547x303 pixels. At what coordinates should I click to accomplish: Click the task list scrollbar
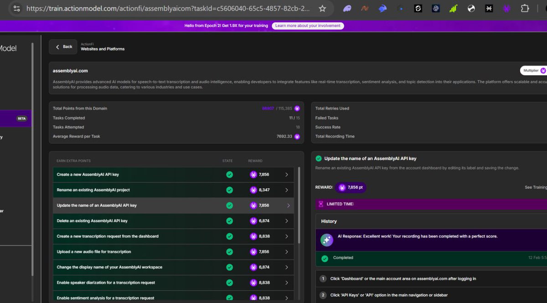pos(299,205)
